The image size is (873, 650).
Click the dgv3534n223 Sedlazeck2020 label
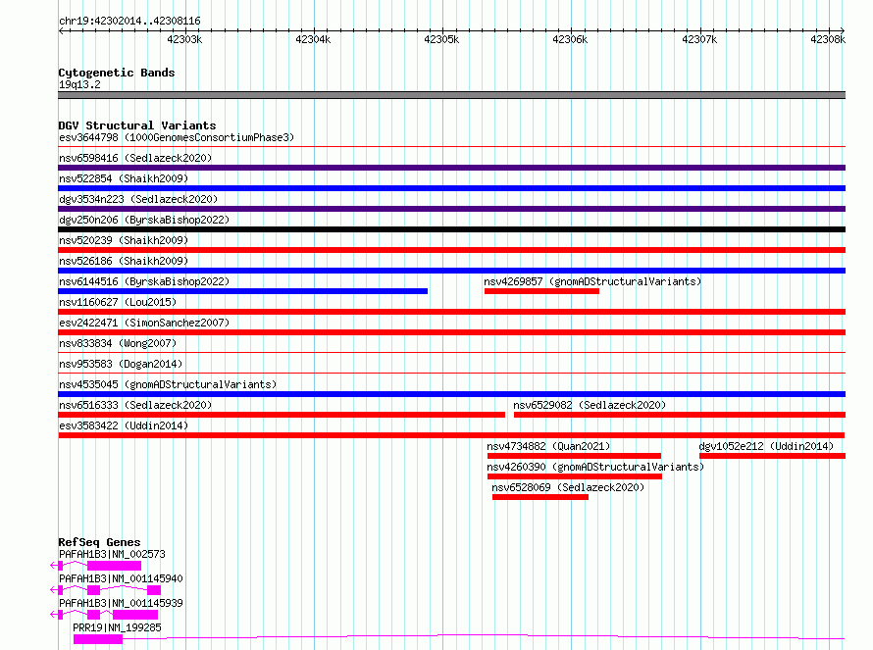pyautogui.click(x=138, y=199)
